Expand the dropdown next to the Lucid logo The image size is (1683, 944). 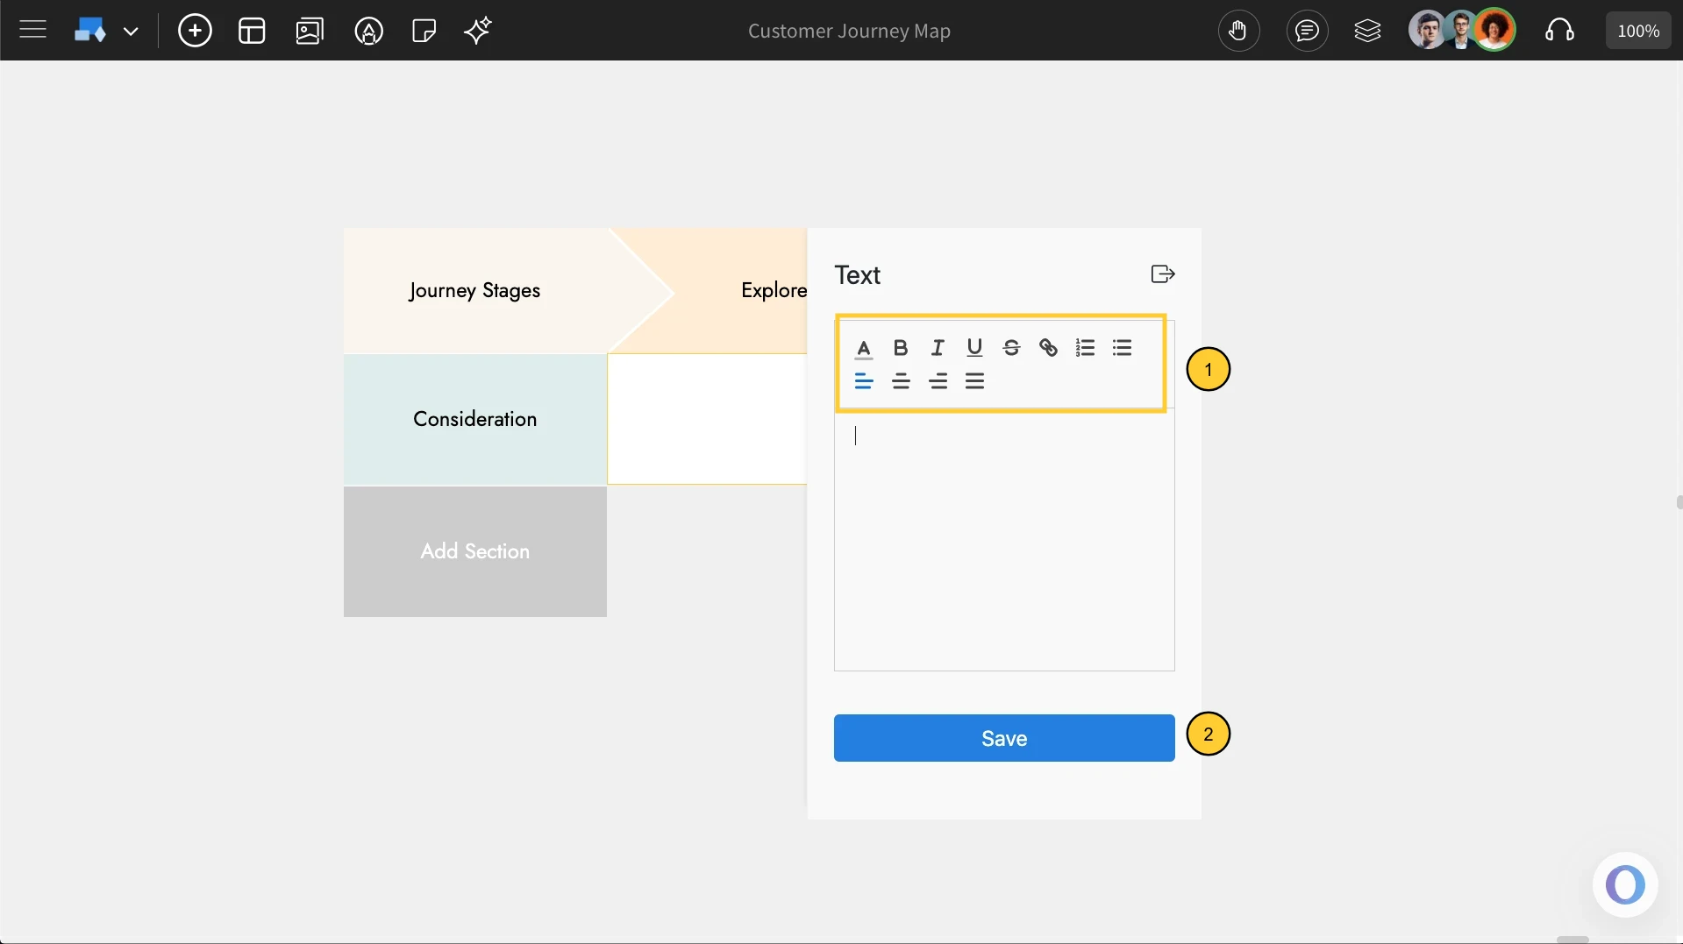(132, 31)
